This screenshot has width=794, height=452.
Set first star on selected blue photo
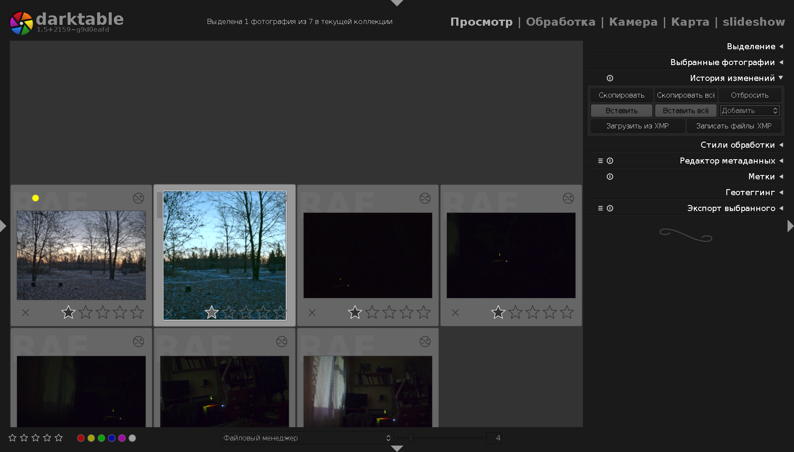coord(212,312)
